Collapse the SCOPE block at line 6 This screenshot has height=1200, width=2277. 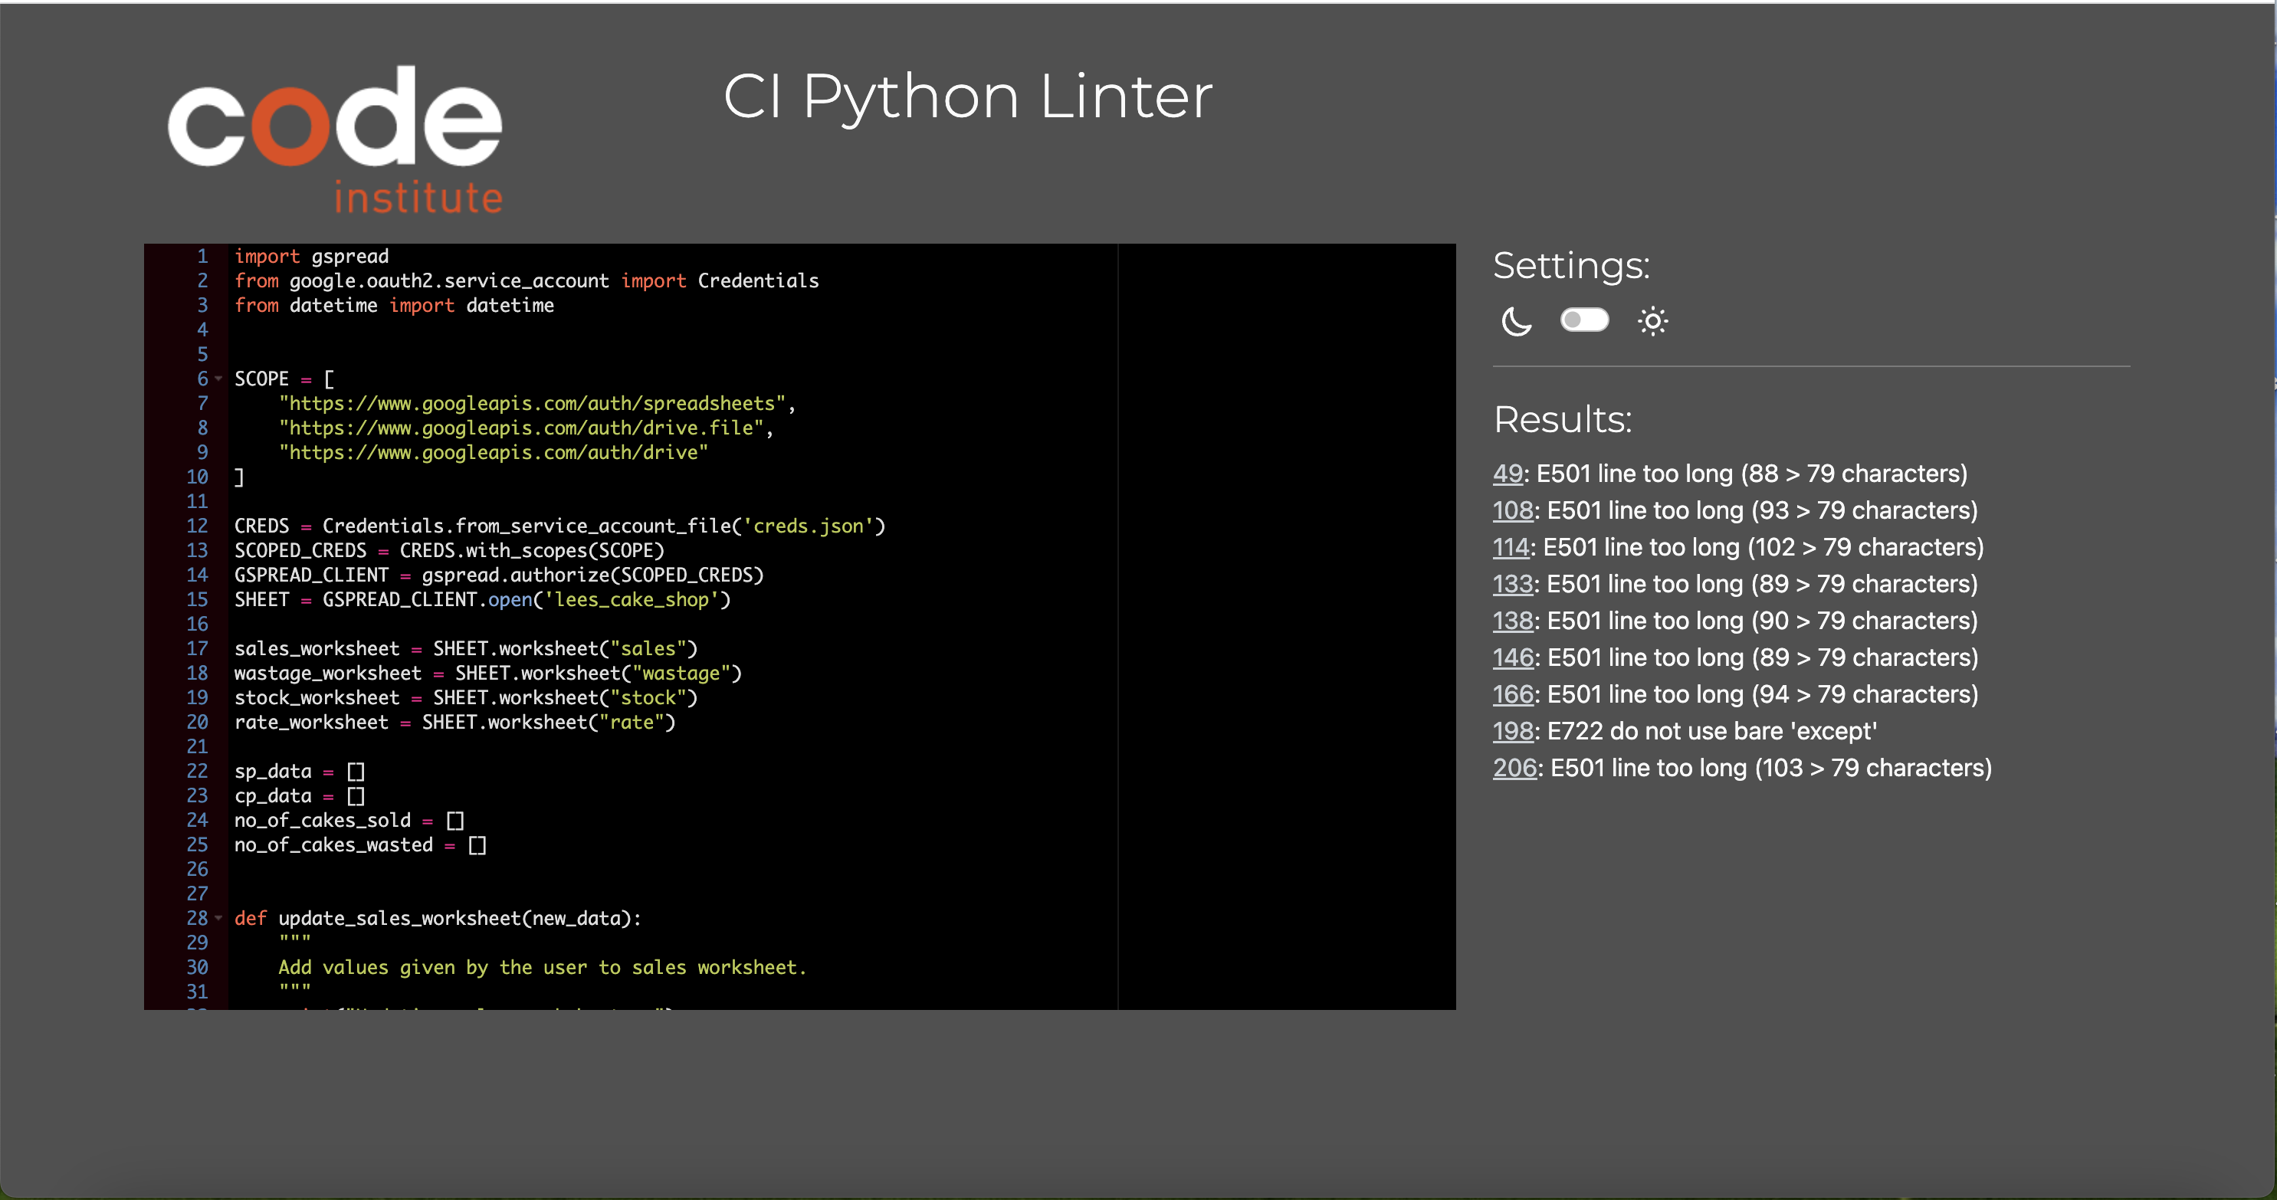pyautogui.click(x=218, y=379)
